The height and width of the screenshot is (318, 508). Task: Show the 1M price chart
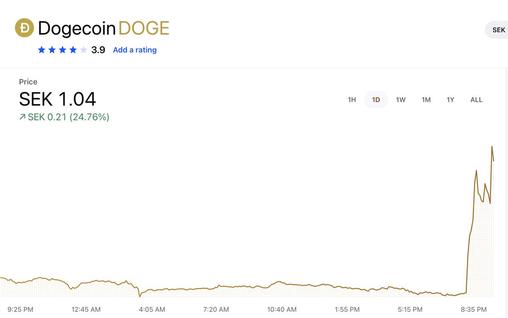coord(426,100)
